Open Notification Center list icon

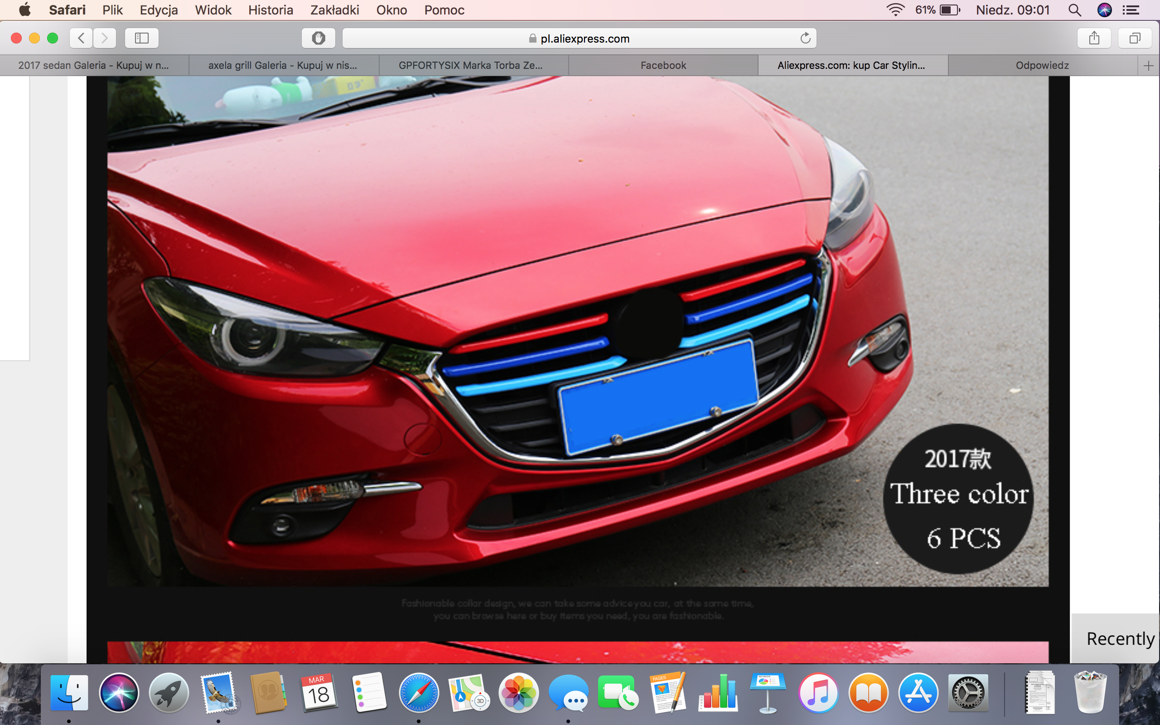(x=1131, y=10)
